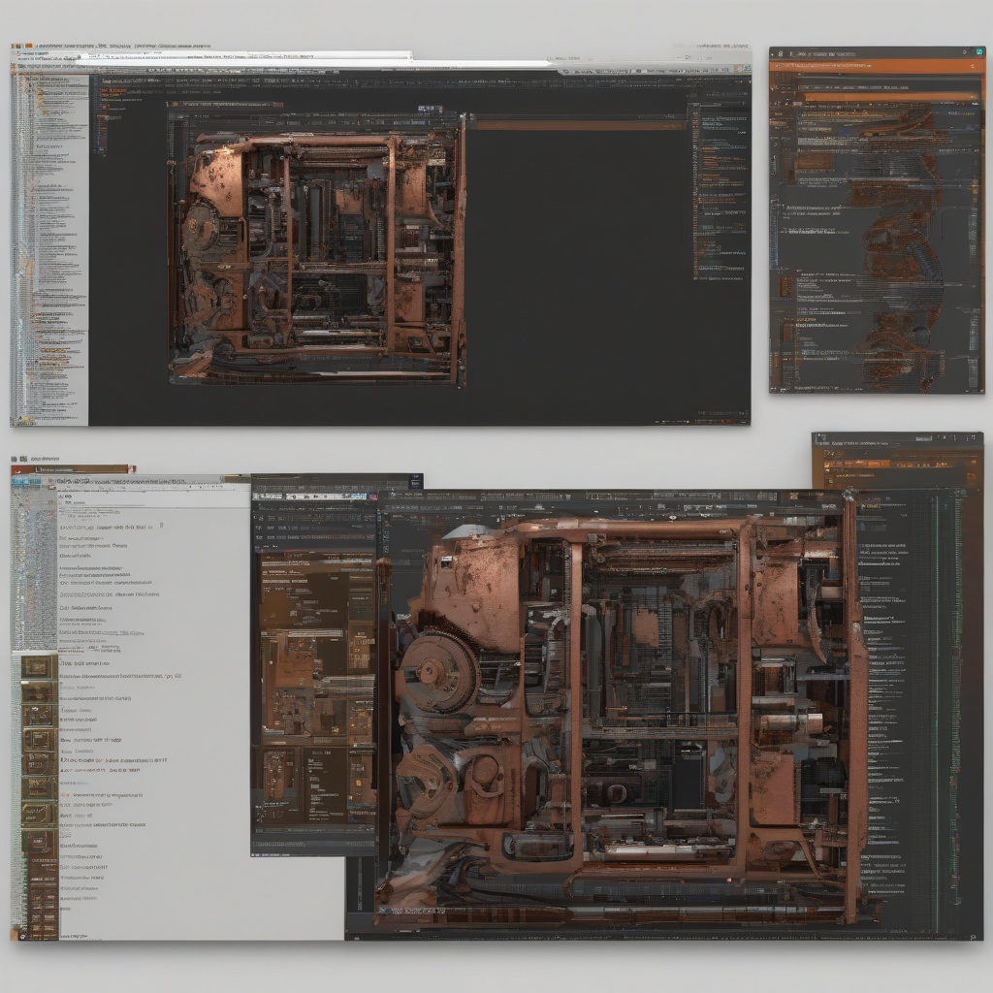Click the teal icon in the right panel header
The width and height of the screenshot is (993, 993).
click(977, 52)
